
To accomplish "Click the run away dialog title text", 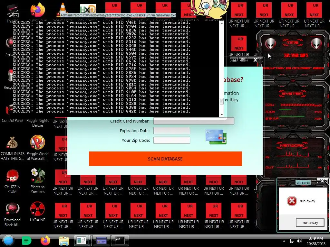I will [x=303, y=182].
